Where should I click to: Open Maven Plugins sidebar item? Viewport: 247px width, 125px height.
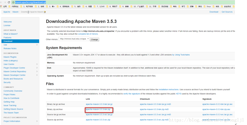[10, 57]
